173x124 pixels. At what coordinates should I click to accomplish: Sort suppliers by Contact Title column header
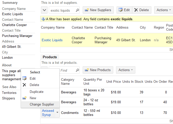click(x=104, y=27)
